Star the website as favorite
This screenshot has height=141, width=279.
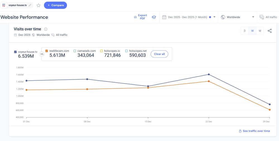39,5
